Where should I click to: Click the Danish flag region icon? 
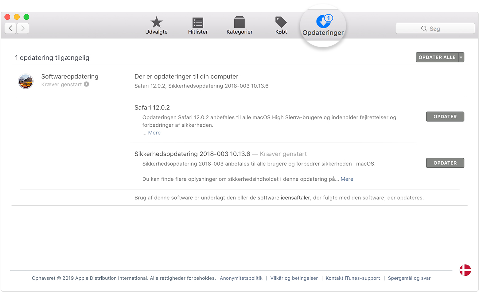465,270
